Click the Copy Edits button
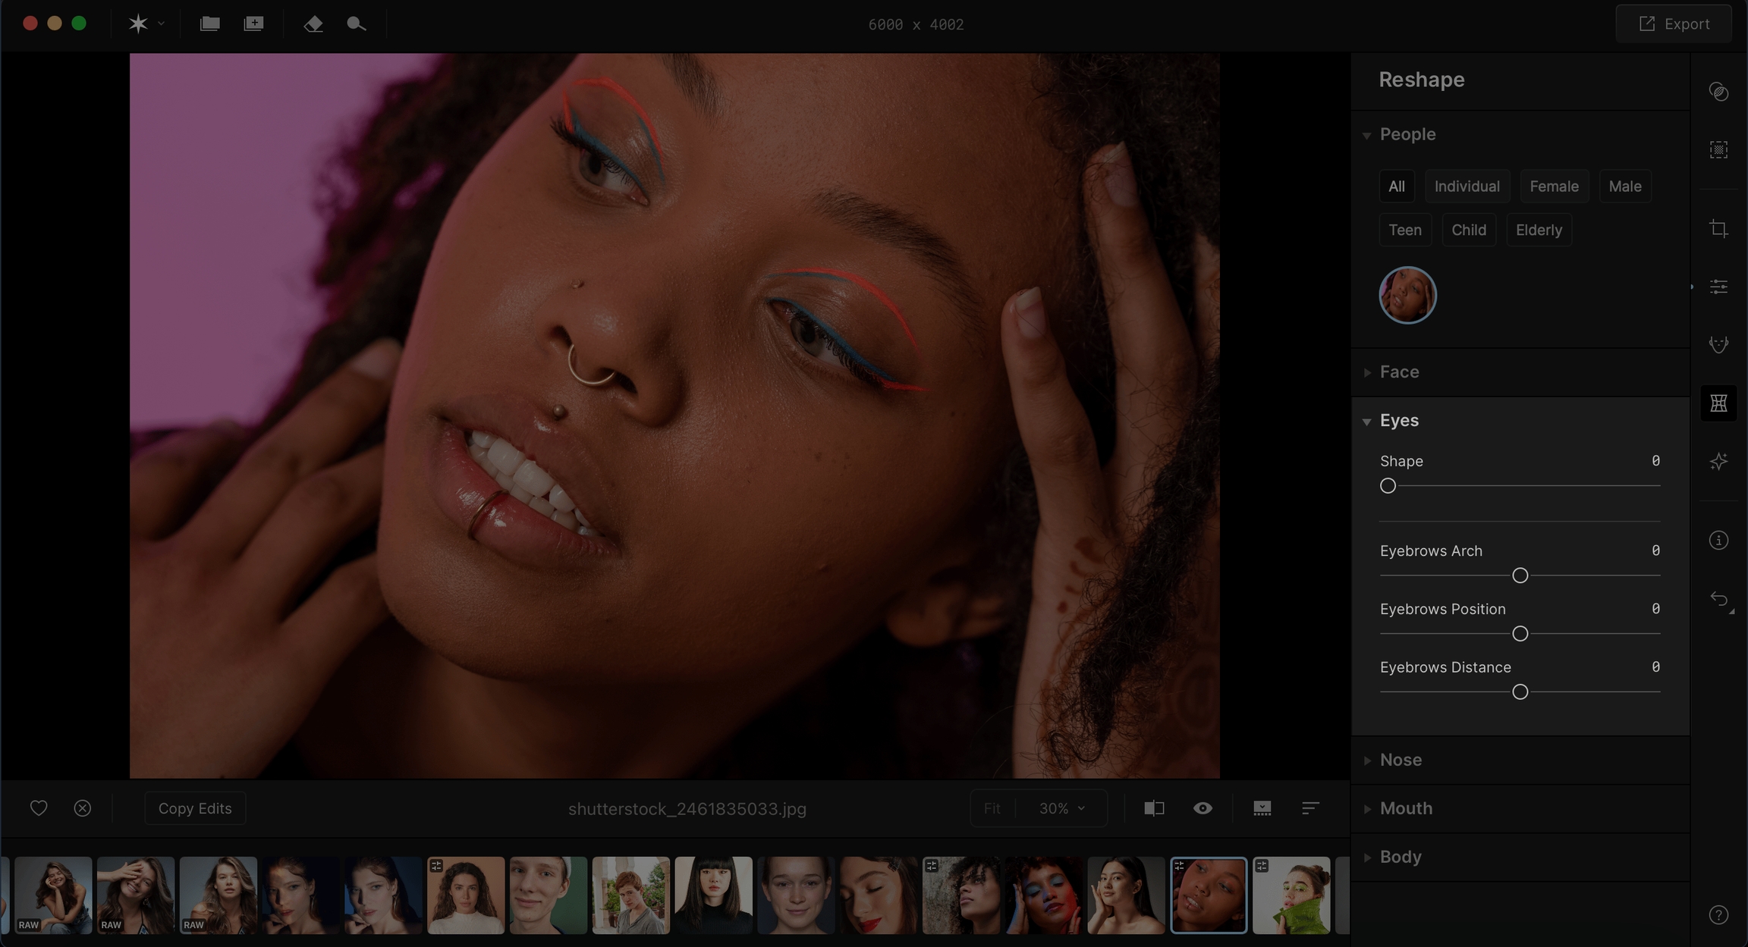The width and height of the screenshot is (1748, 947). tap(195, 808)
